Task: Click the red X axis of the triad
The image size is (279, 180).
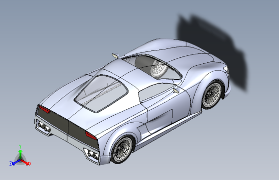Action: [25, 163]
